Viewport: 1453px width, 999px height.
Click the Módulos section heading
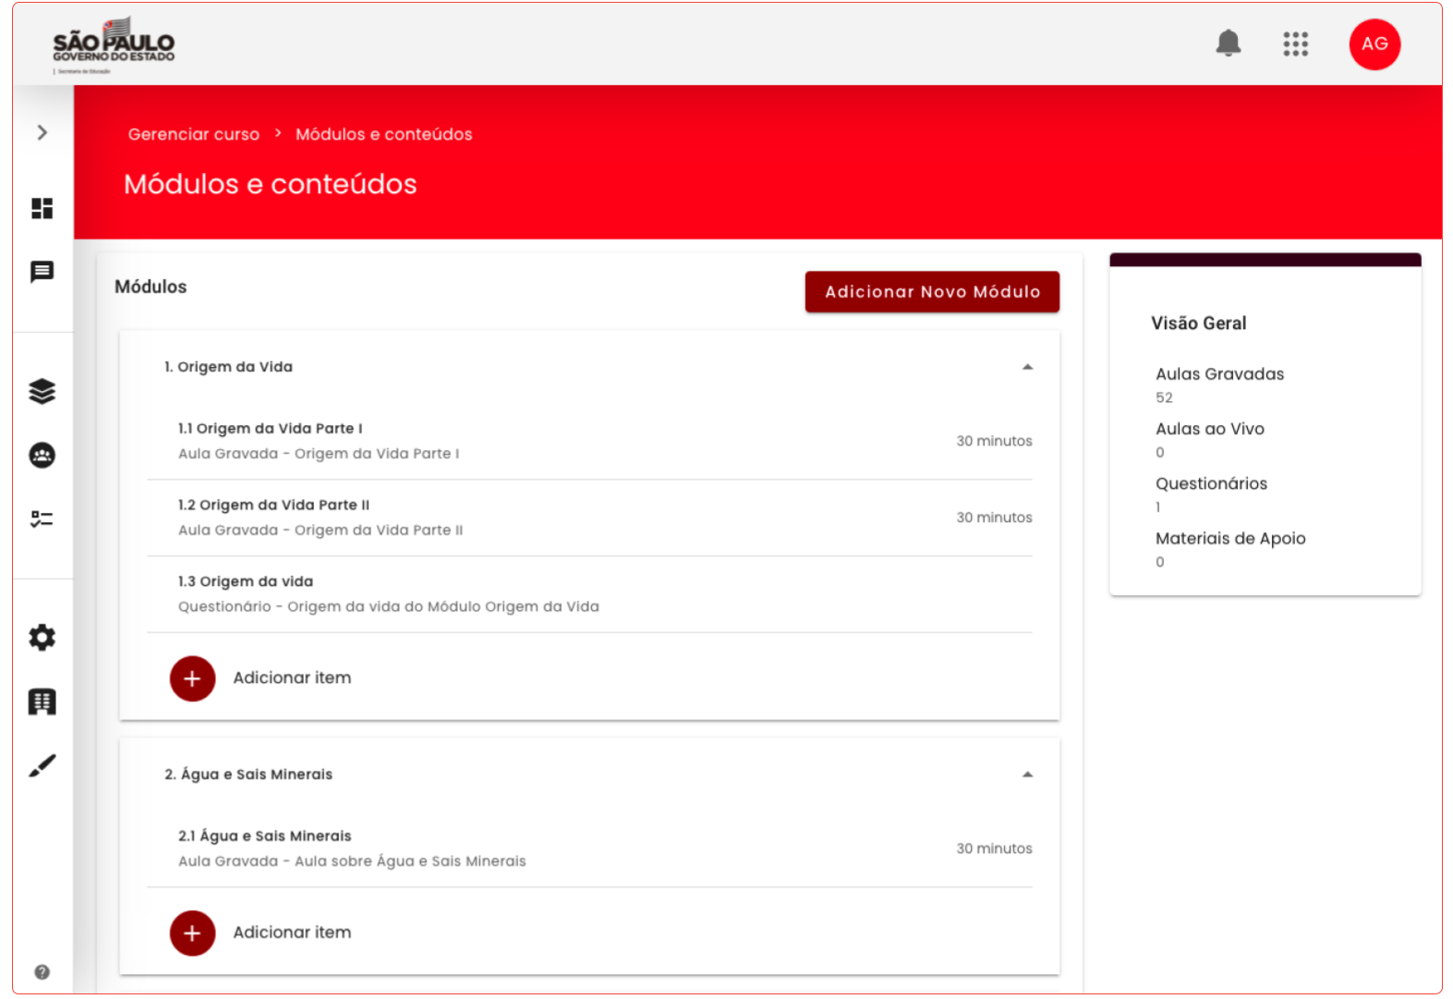click(x=151, y=286)
